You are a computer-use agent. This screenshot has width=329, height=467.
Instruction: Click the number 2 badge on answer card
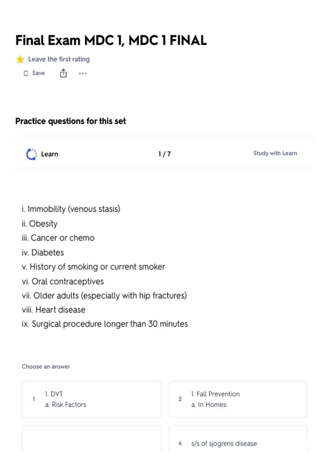(180, 399)
